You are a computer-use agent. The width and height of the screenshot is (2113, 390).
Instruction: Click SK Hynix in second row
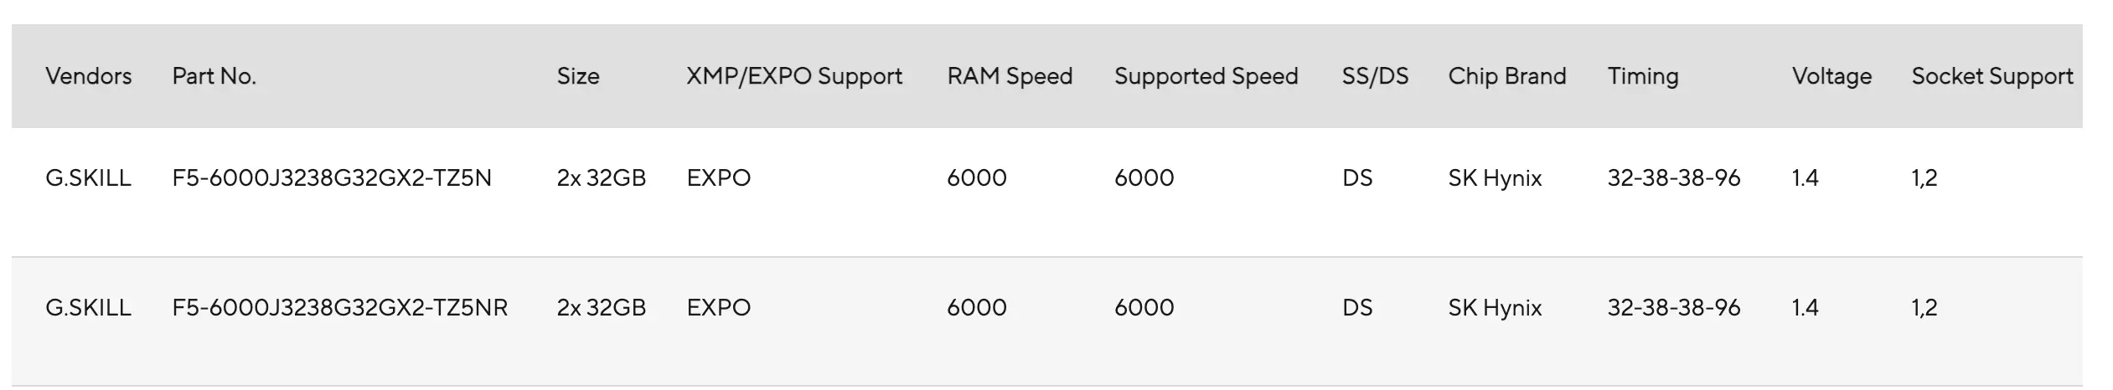[1495, 307]
